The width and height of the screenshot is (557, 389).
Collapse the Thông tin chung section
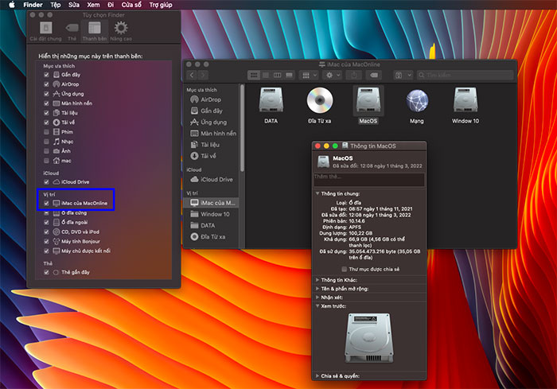click(317, 193)
